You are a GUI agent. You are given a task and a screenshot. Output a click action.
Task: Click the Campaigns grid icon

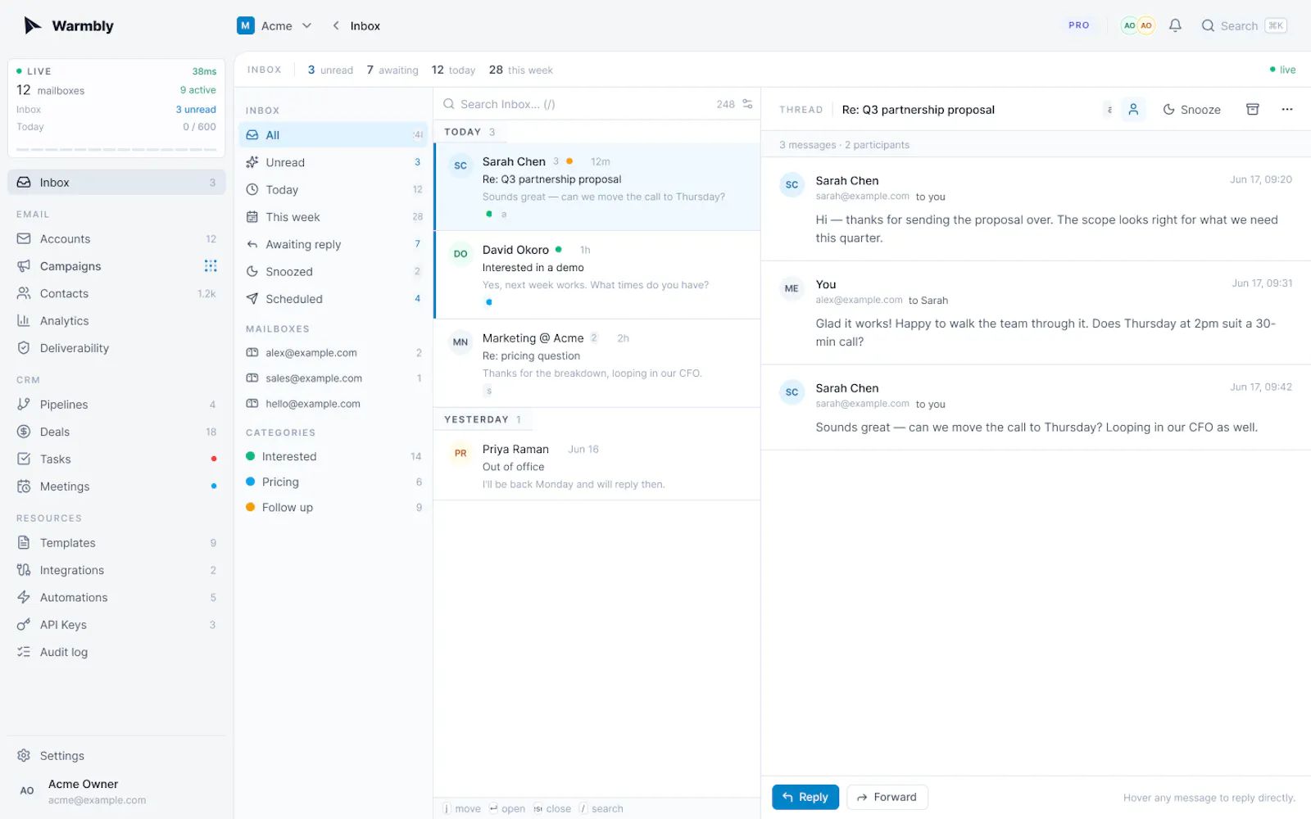pos(211,266)
